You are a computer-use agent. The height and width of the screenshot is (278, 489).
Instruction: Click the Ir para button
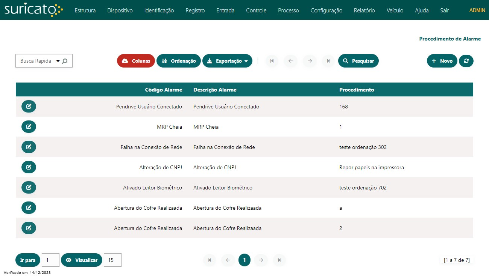coord(28,260)
